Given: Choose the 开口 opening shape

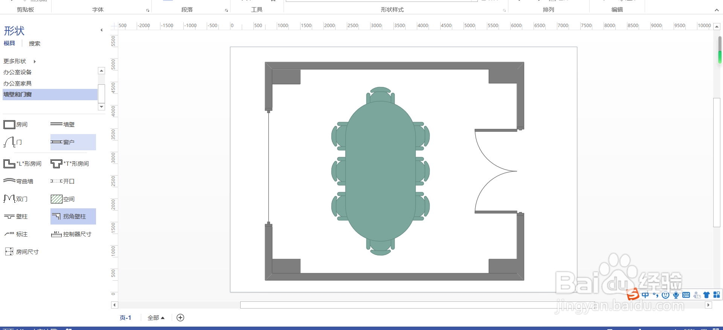Looking at the screenshot, I should coord(63,181).
